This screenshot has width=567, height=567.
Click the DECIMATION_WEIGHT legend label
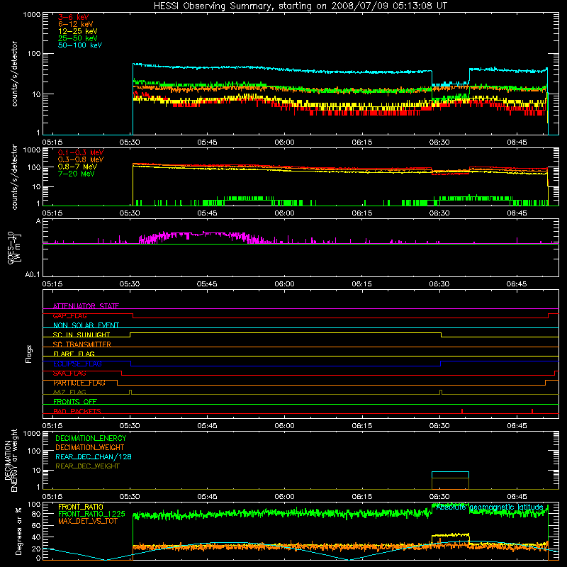tap(90, 447)
